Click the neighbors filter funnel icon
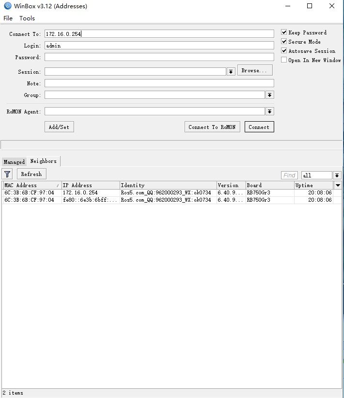The width and height of the screenshot is (344, 398). tap(7, 174)
